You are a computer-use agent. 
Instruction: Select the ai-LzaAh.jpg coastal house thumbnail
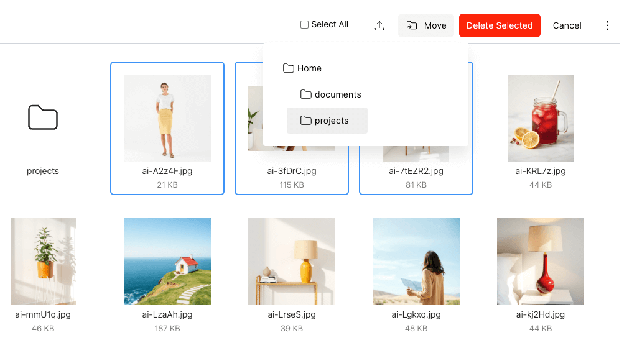tap(167, 262)
